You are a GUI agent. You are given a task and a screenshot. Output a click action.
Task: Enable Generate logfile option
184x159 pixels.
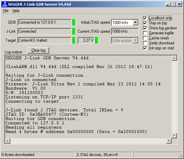(x=145, y=33)
